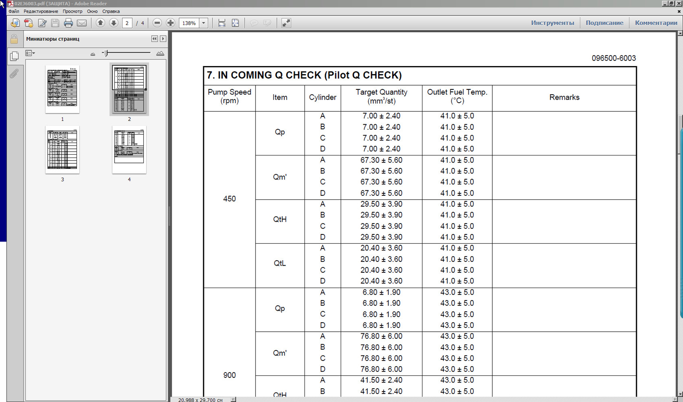Click the fit-to-width scrolling icon
The width and height of the screenshot is (683, 402).
[x=222, y=23]
